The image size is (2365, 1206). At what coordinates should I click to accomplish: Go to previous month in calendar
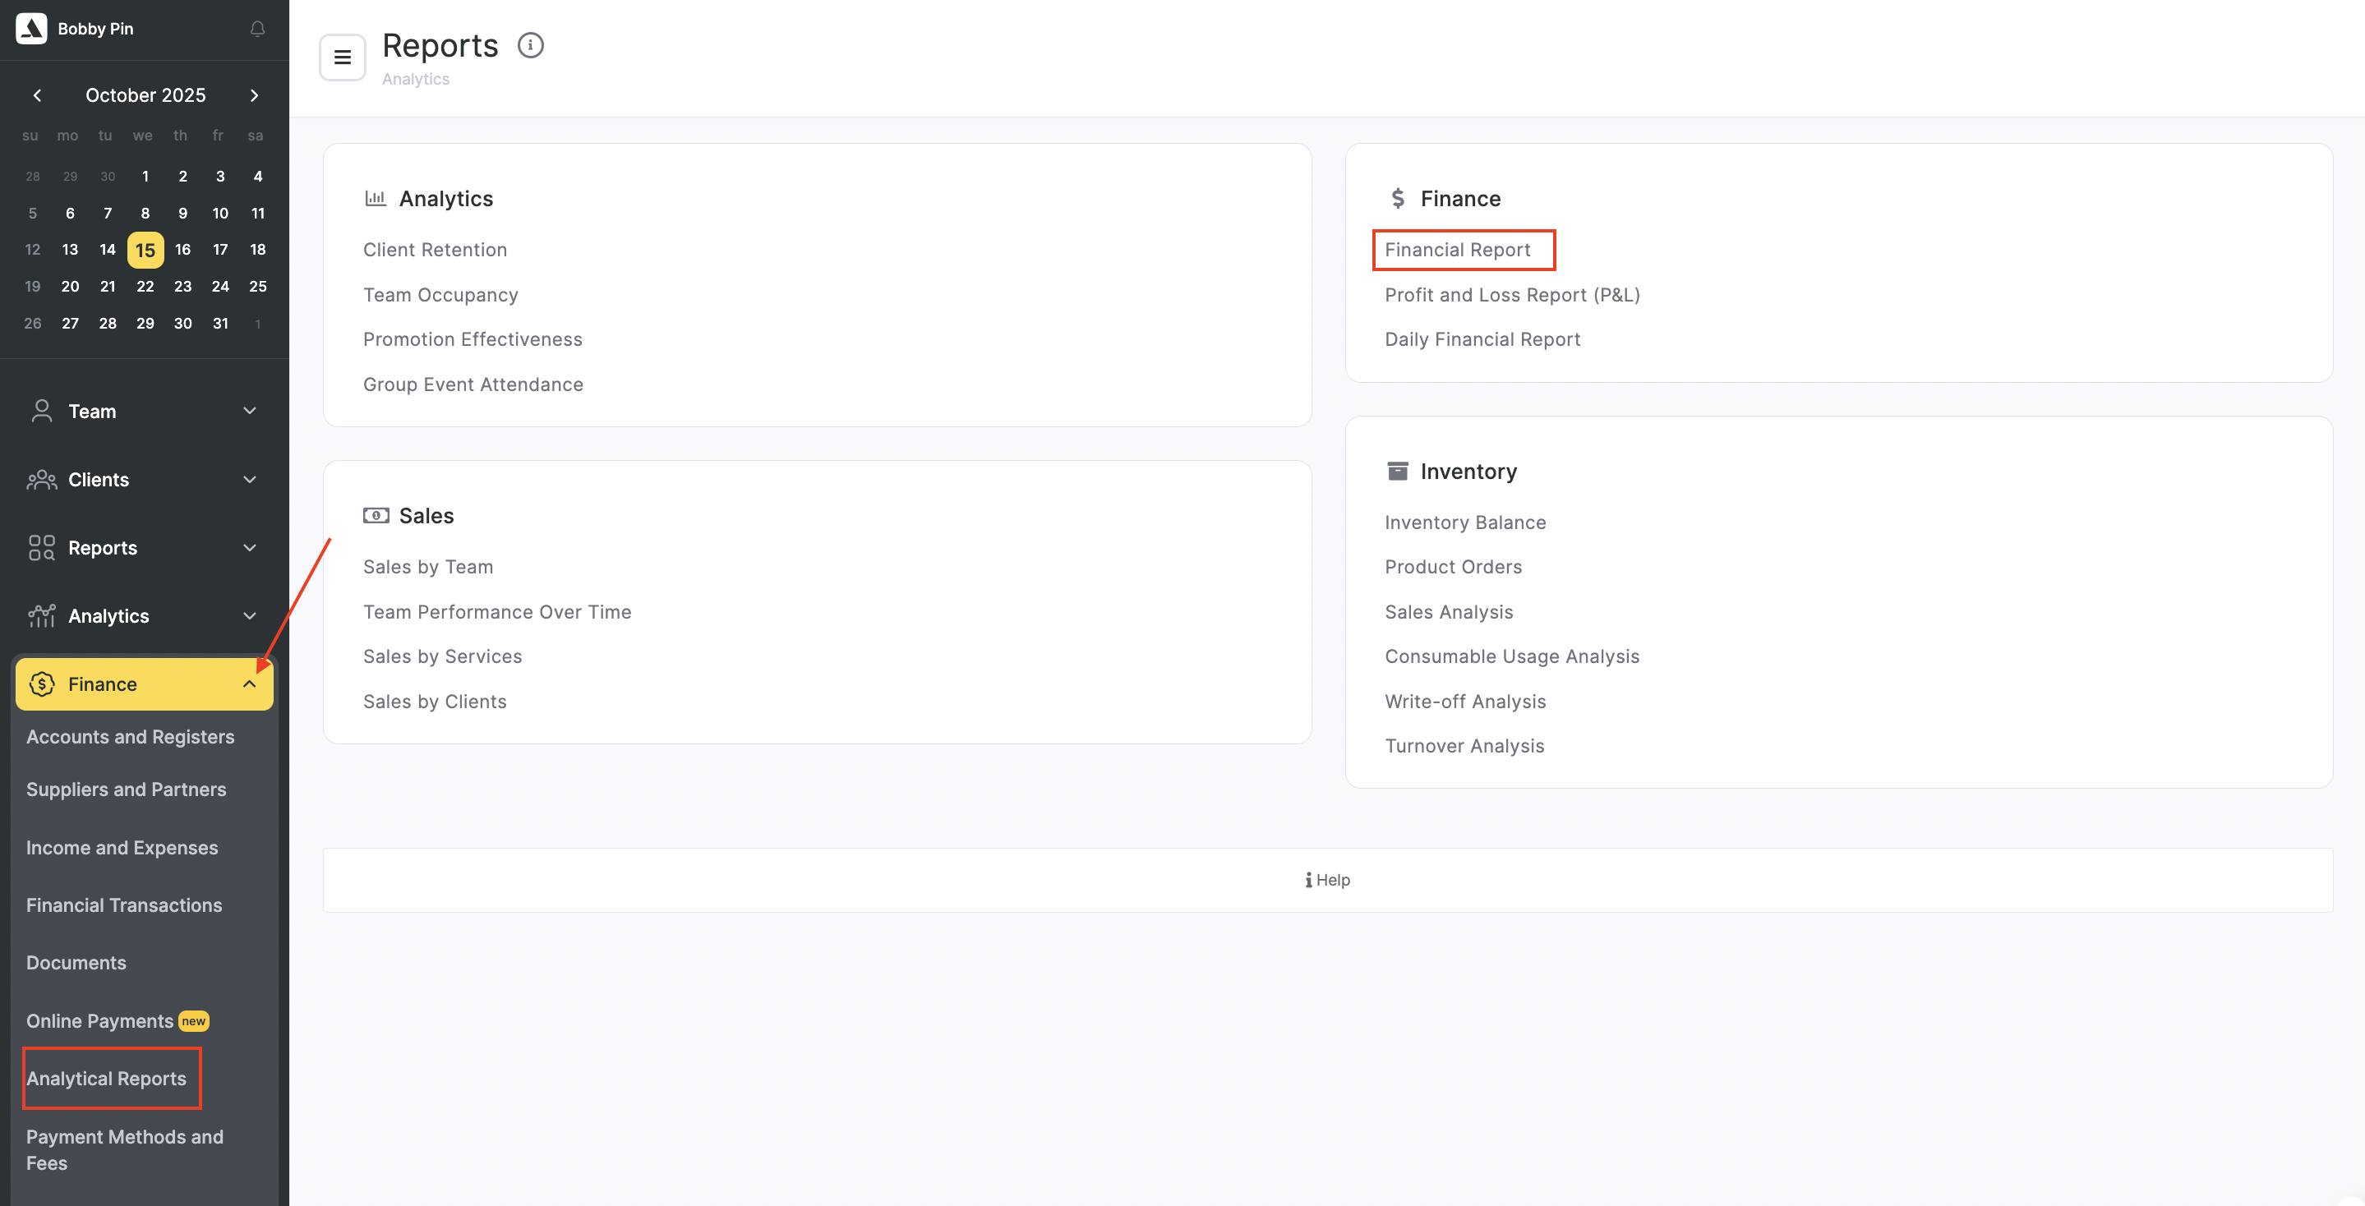tap(37, 95)
